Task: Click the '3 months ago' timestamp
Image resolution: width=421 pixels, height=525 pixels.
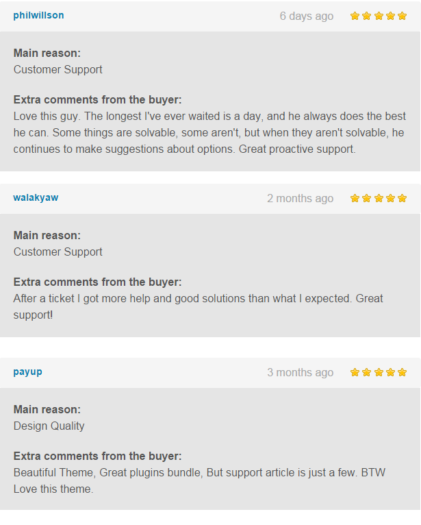Action: (300, 372)
